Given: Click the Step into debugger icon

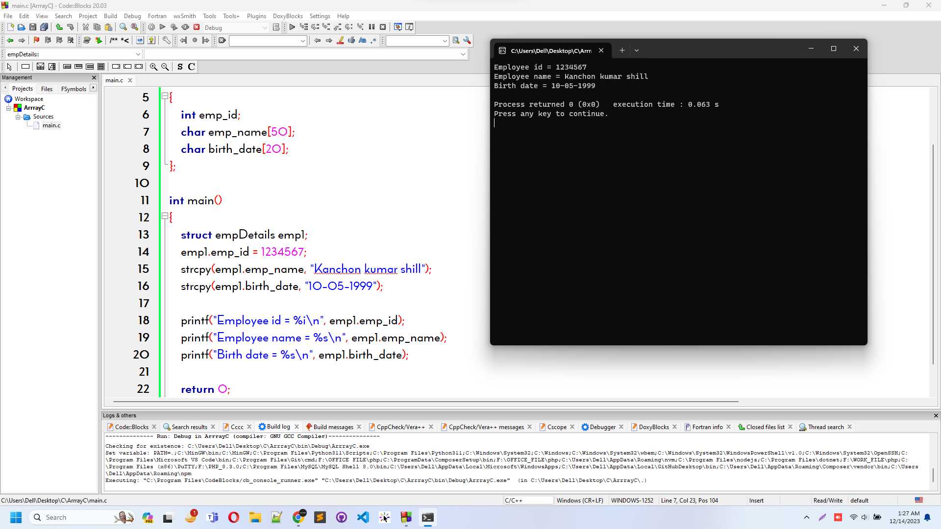Looking at the screenshot, I should coord(326,27).
